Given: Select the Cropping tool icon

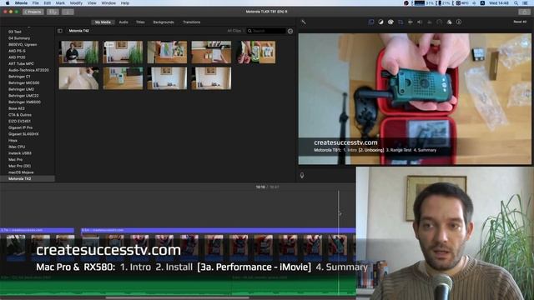Looking at the screenshot, I should click(x=400, y=22).
